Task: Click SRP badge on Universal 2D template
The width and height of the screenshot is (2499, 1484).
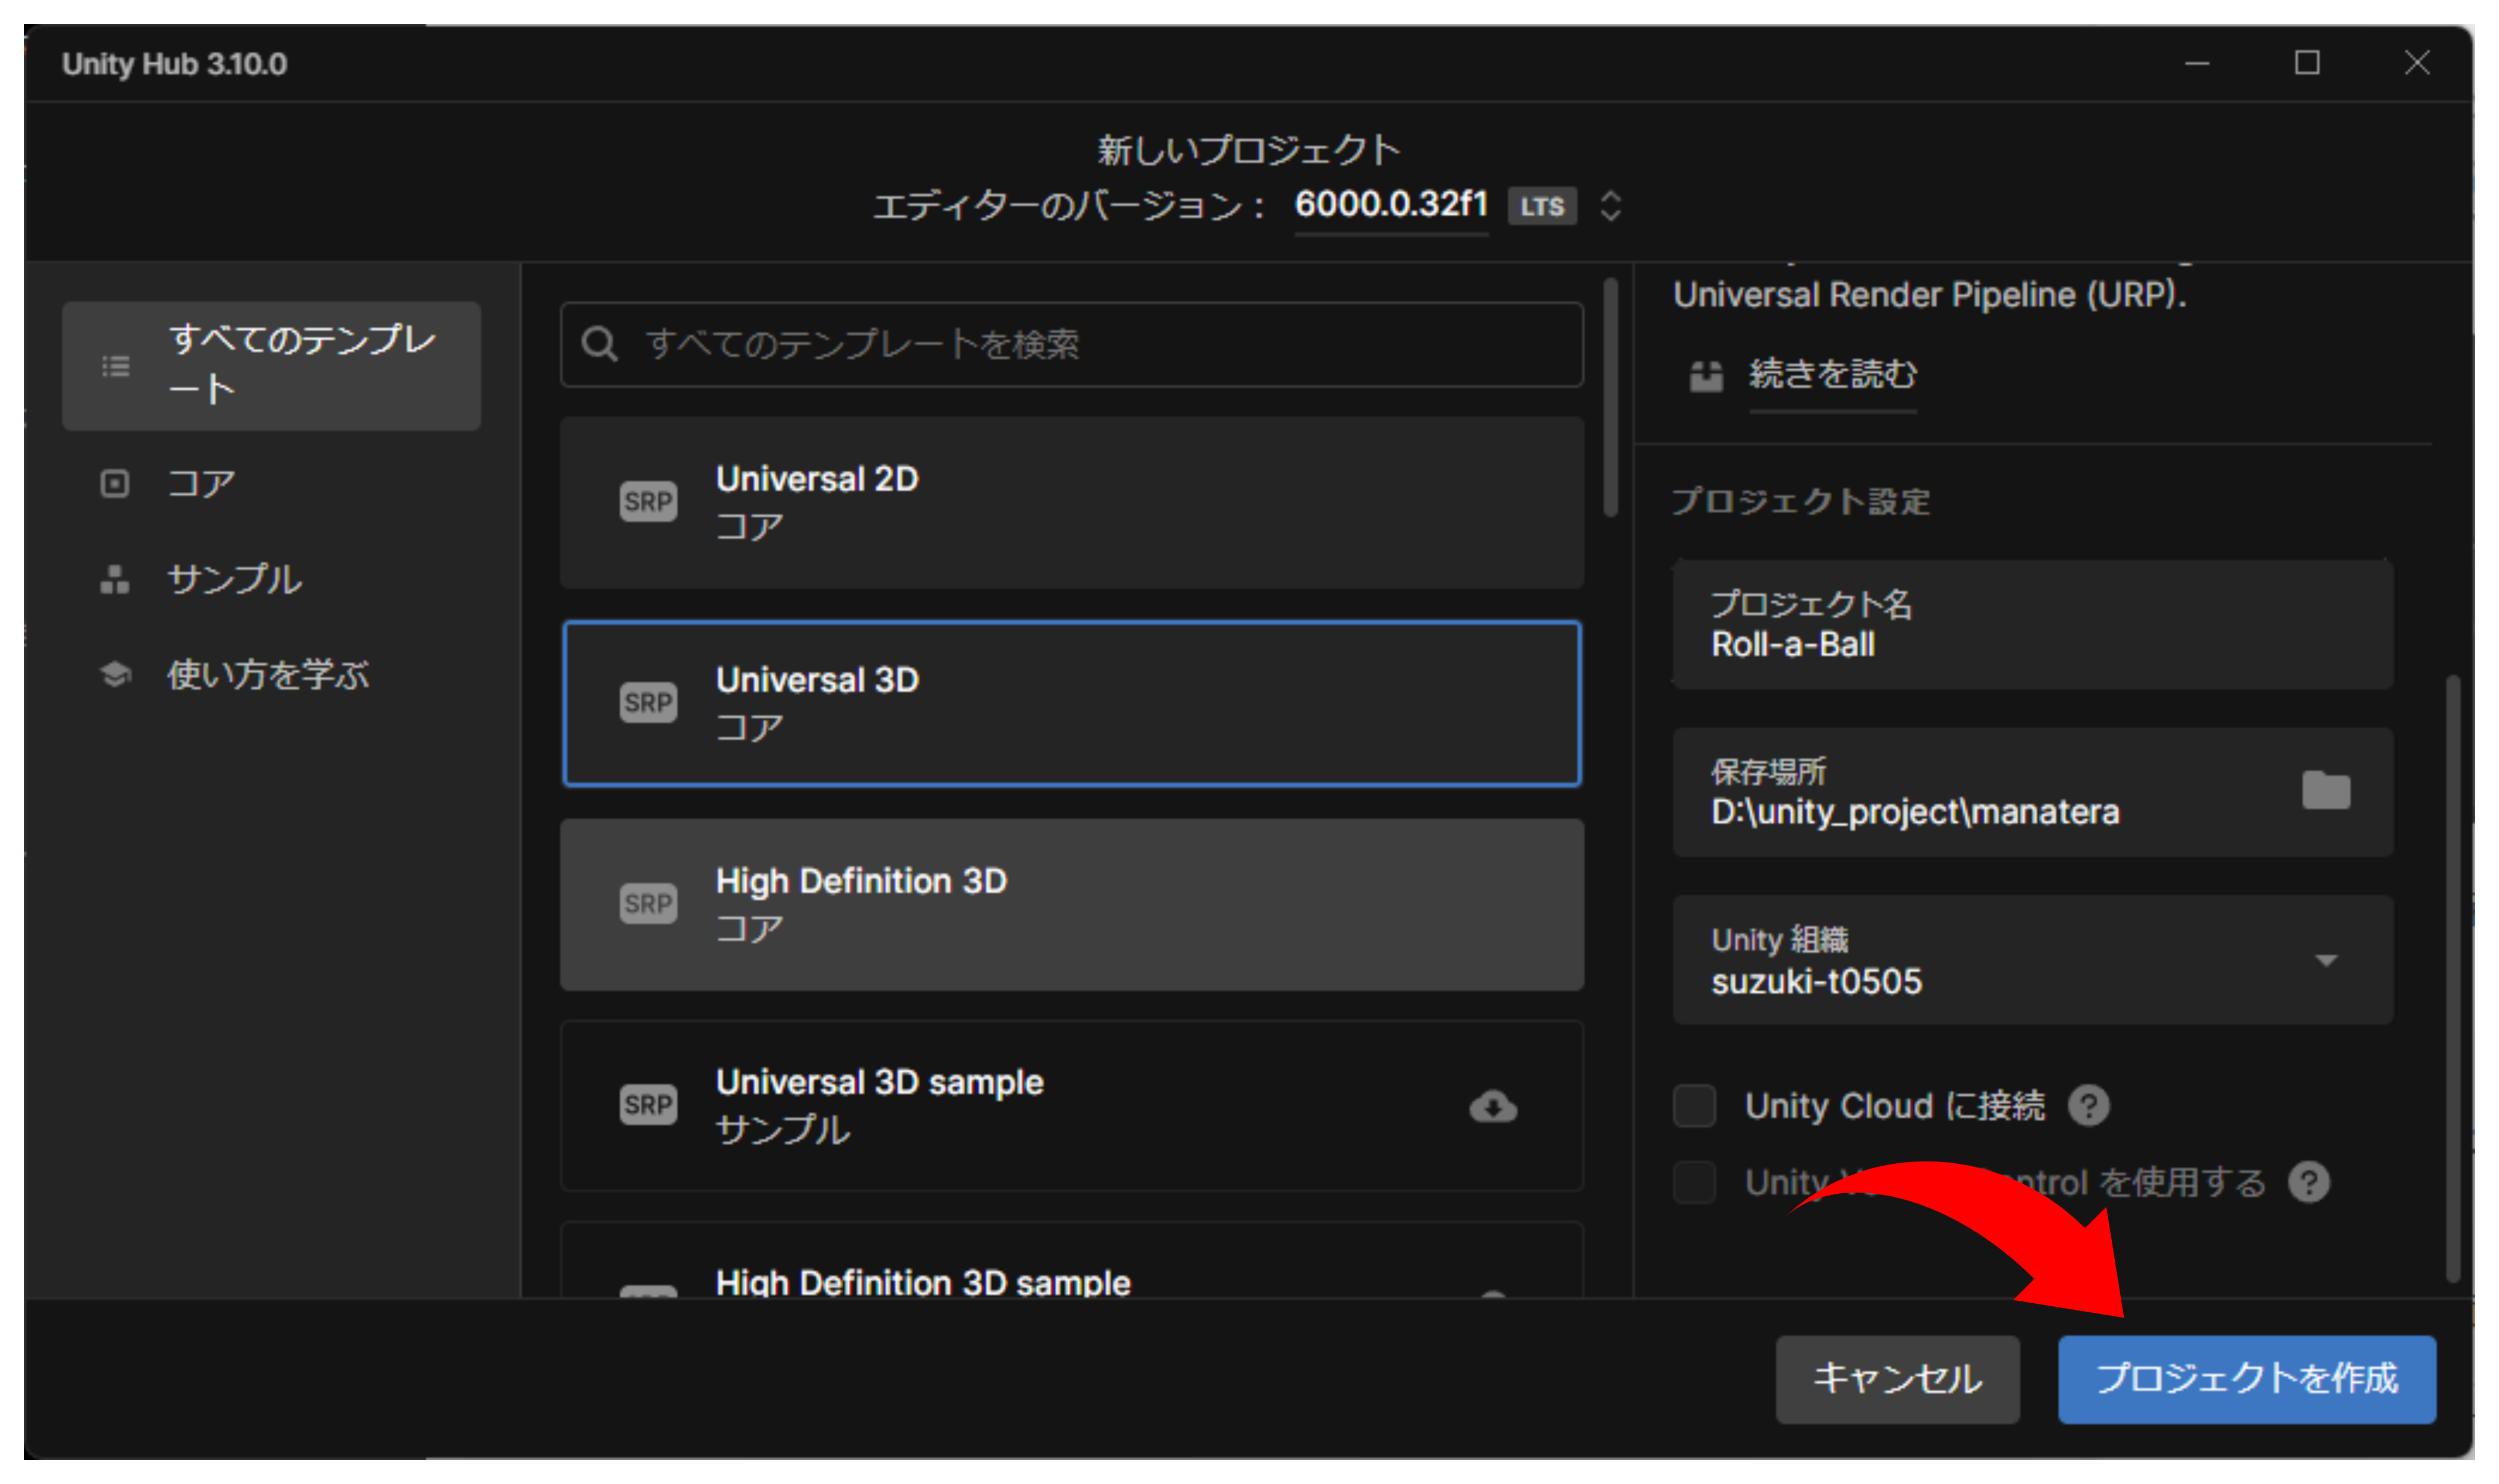Action: (648, 501)
